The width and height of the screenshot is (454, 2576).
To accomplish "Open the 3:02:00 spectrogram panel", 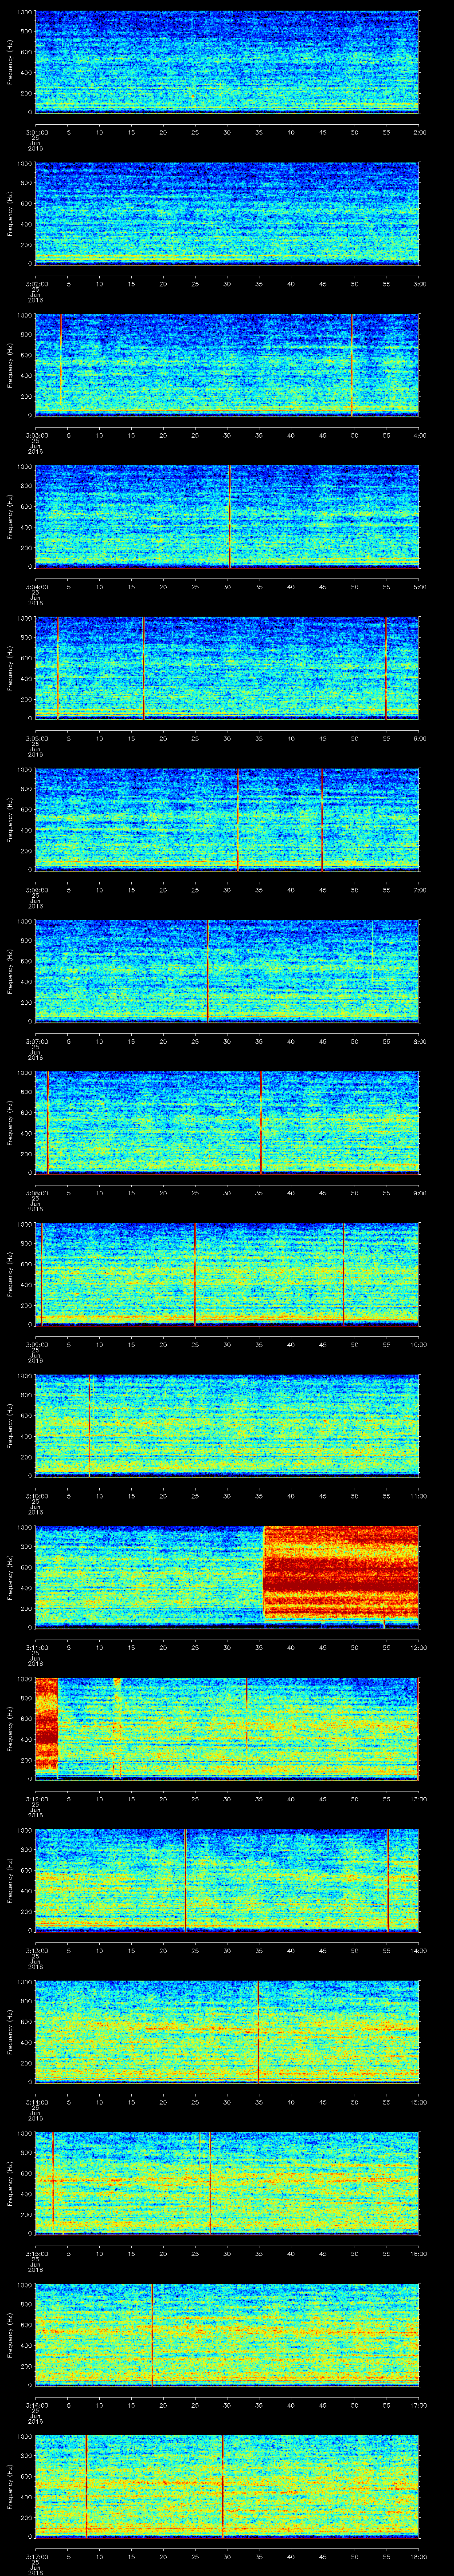I will point(227,213).
